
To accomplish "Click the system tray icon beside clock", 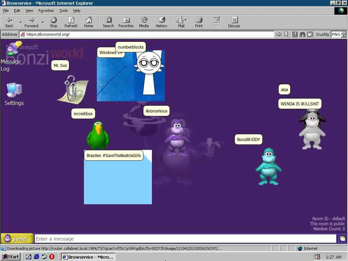I will click(317, 257).
